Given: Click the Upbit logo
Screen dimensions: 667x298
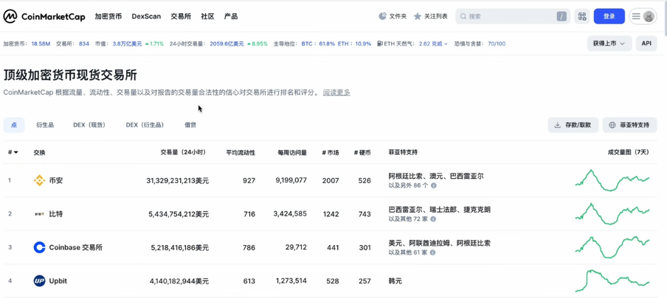Looking at the screenshot, I should pyautogui.click(x=40, y=281).
